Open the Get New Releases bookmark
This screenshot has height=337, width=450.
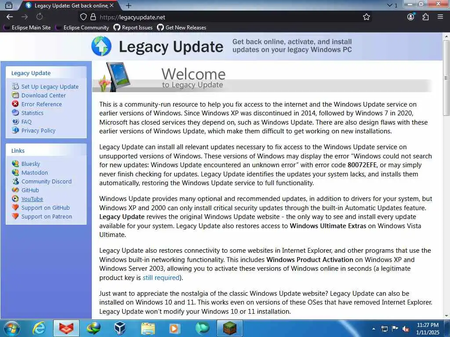182,28
